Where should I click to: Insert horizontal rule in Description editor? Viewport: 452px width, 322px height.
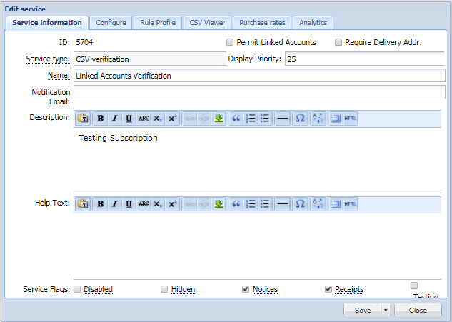[283, 119]
